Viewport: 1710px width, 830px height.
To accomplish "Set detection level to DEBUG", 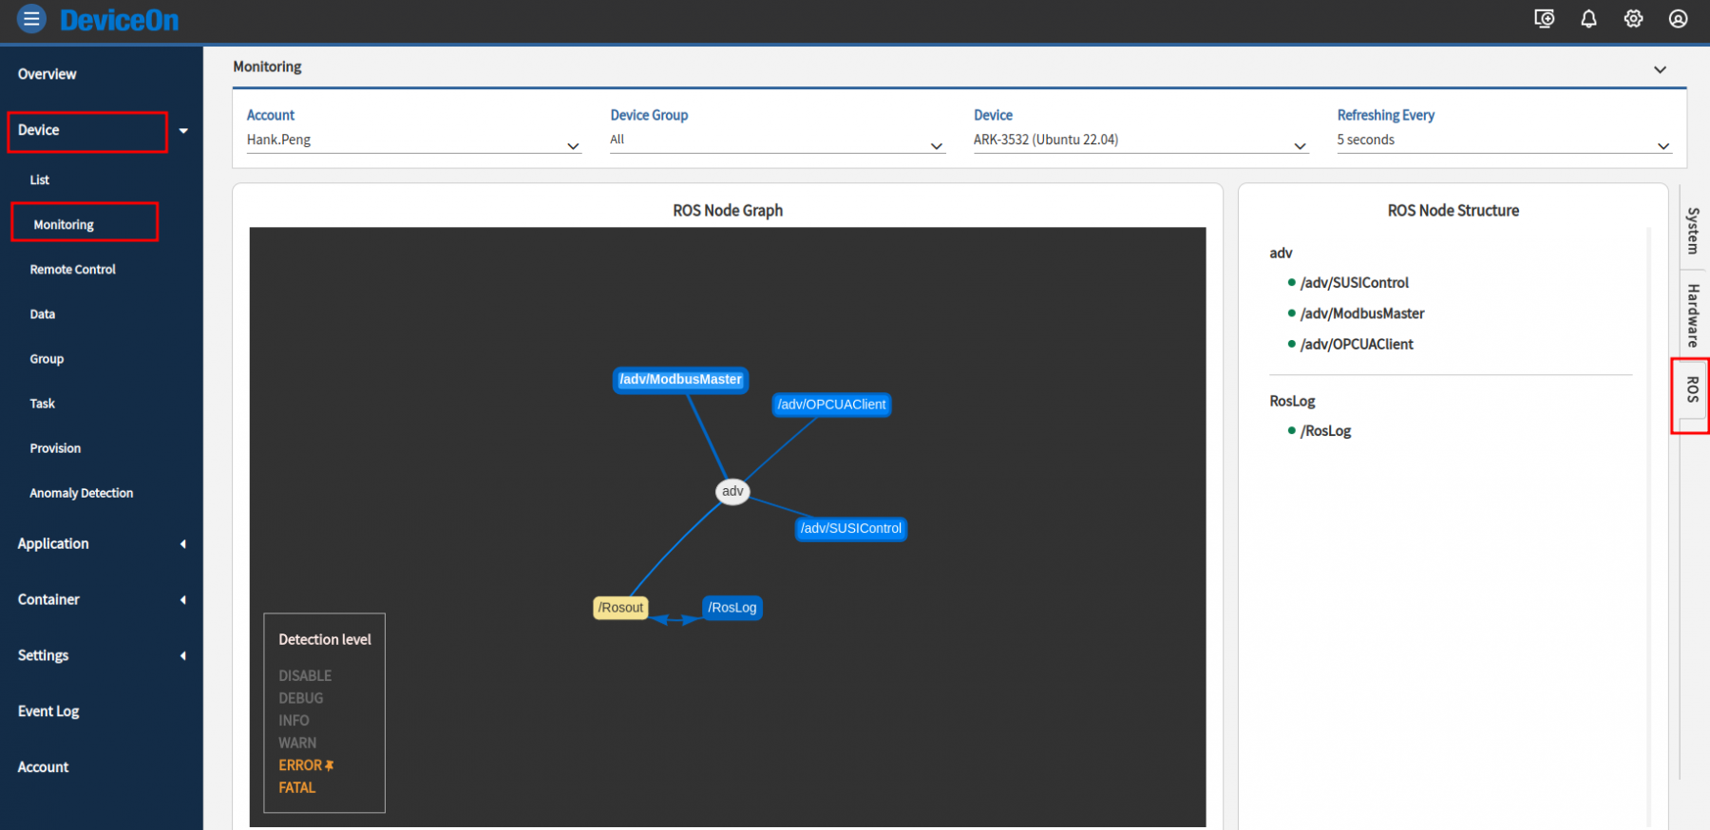I will pos(300,698).
